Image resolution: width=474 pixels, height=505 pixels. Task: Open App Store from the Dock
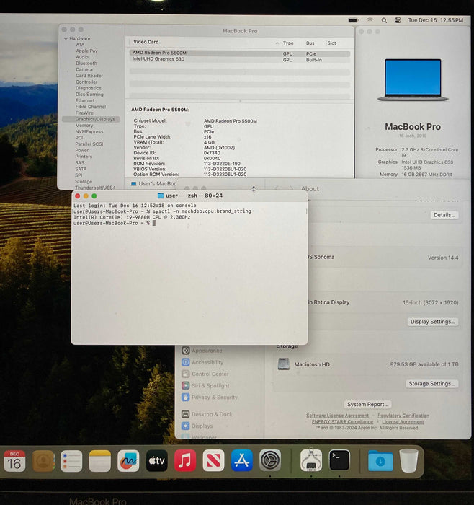pyautogui.click(x=242, y=461)
